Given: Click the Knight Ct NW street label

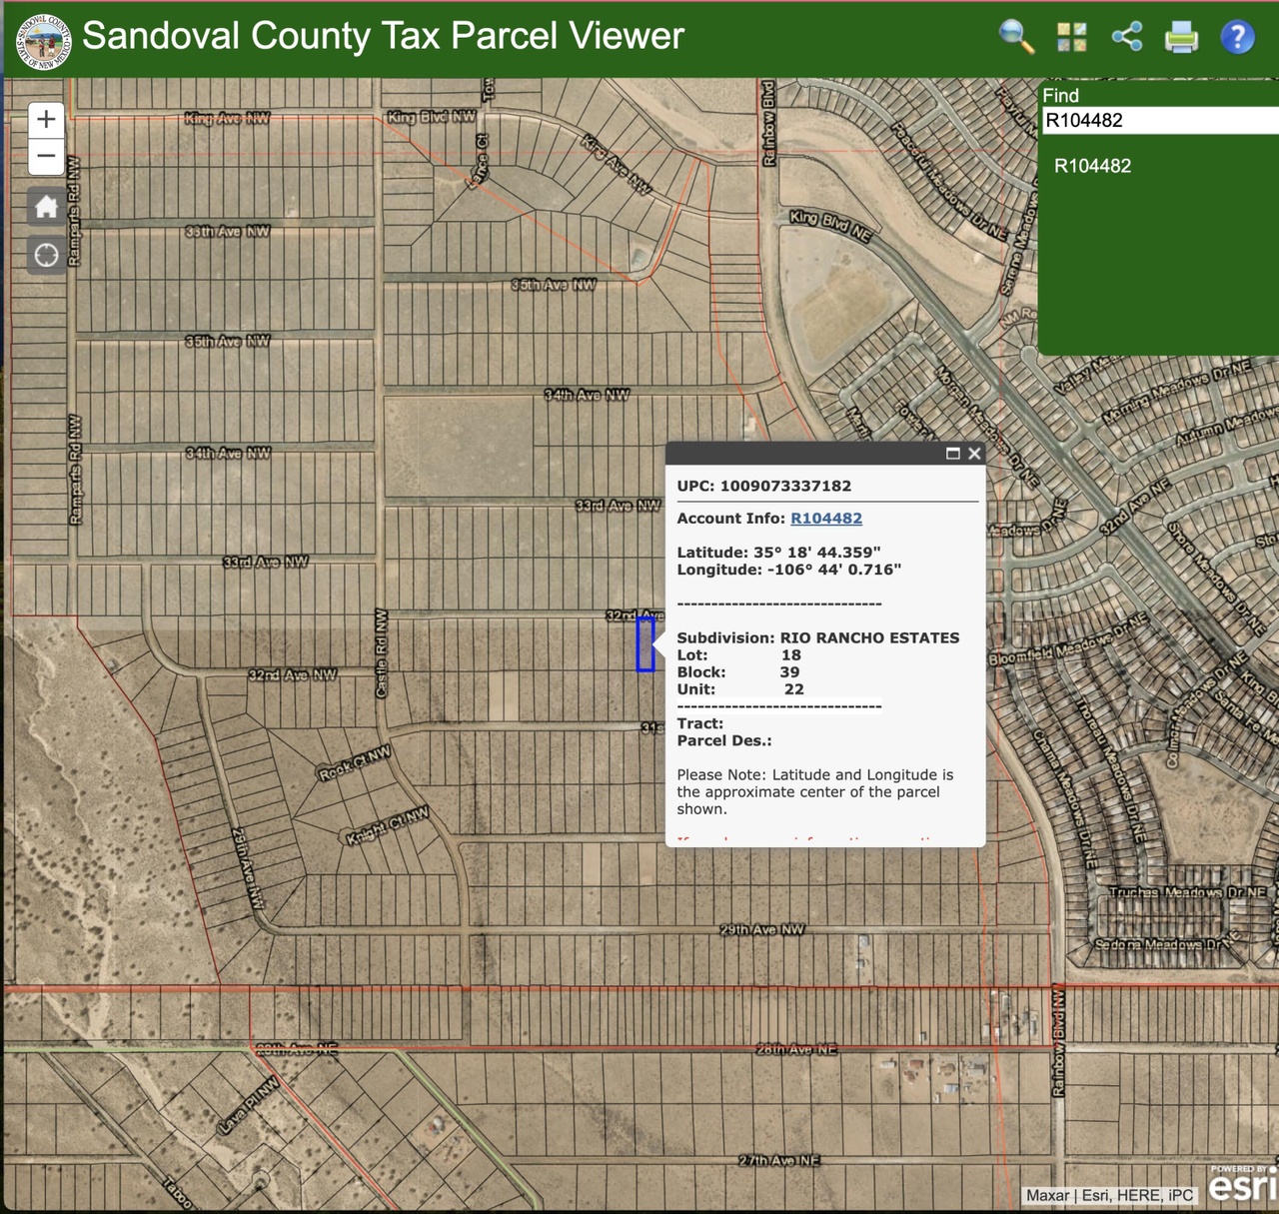Looking at the screenshot, I should point(388,826).
